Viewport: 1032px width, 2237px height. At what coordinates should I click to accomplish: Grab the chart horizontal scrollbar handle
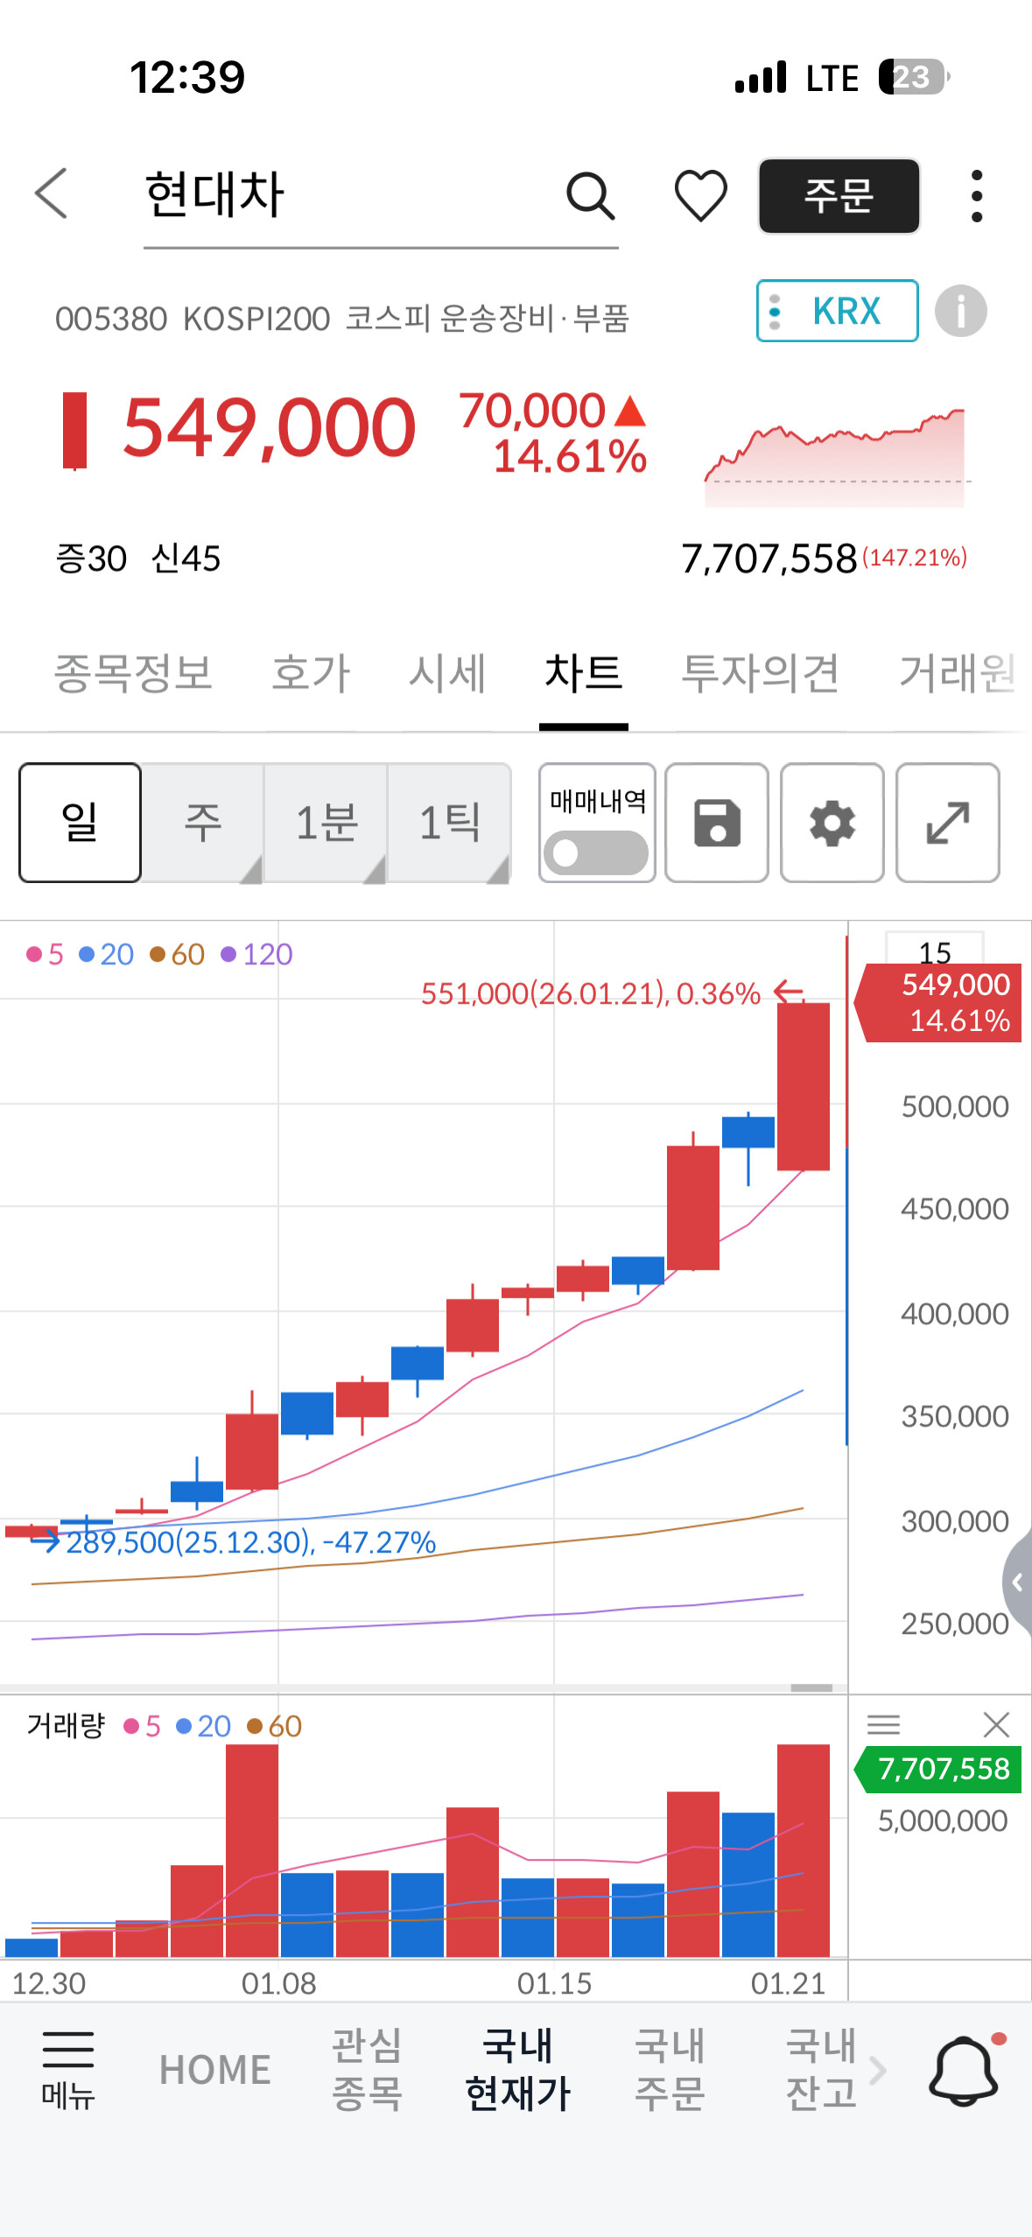tap(811, 1687)
